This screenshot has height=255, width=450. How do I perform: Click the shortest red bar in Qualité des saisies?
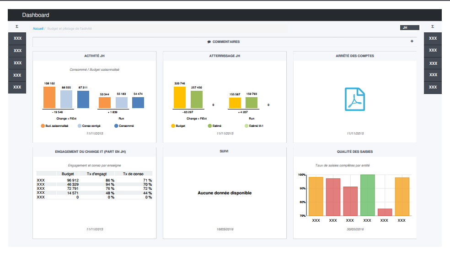coord(385,213)
